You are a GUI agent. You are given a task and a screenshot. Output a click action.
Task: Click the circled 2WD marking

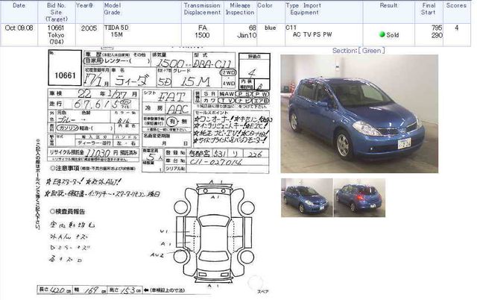[228, 72]
